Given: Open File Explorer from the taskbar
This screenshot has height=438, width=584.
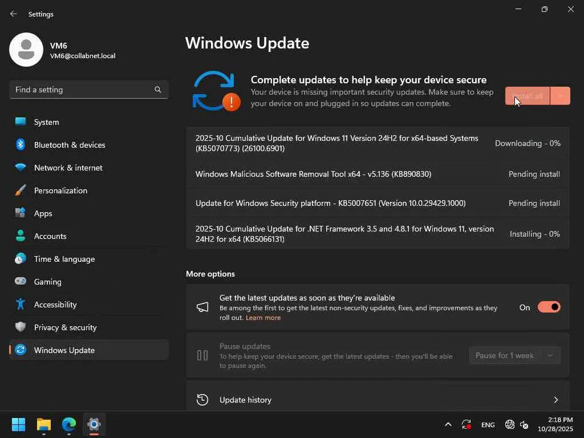Looking at the screenshot, I should 43,424.
